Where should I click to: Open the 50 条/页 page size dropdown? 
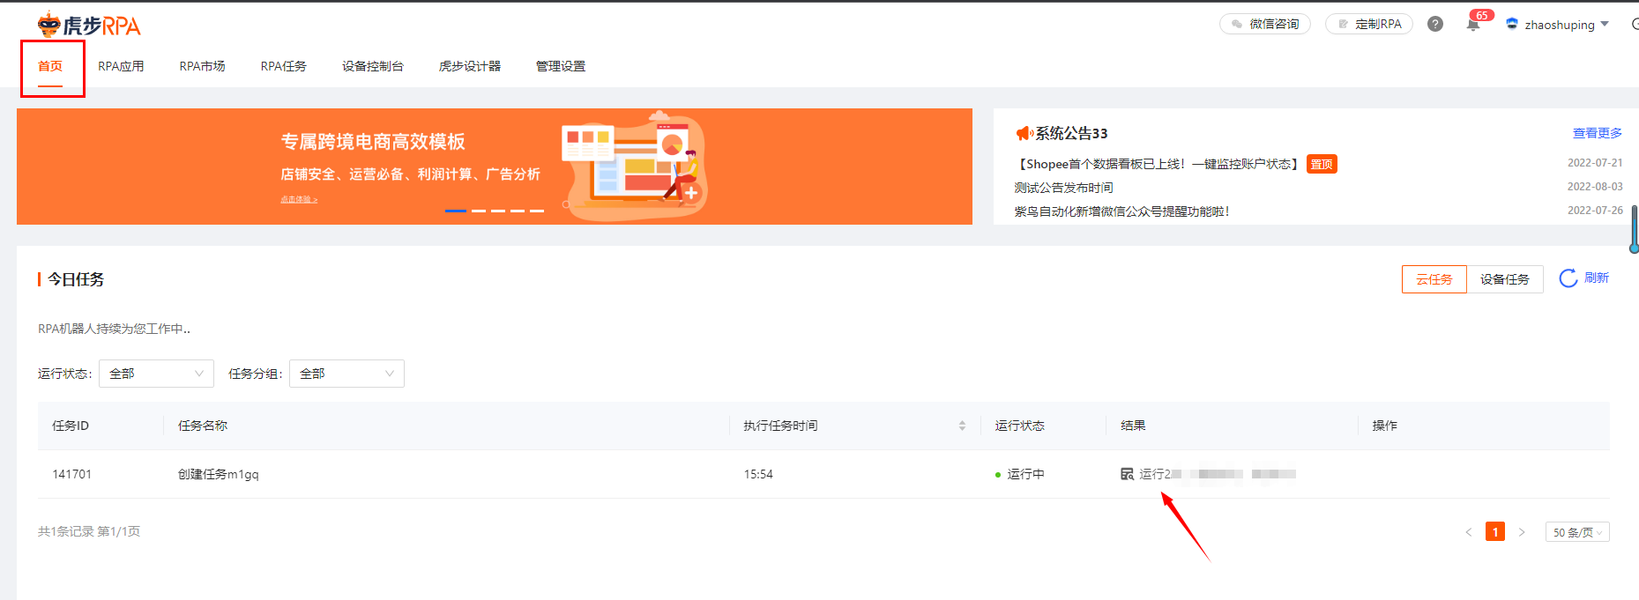pos(1577,532)
